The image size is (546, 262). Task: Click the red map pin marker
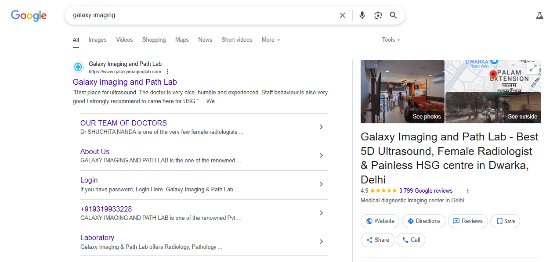coord(493,75)
